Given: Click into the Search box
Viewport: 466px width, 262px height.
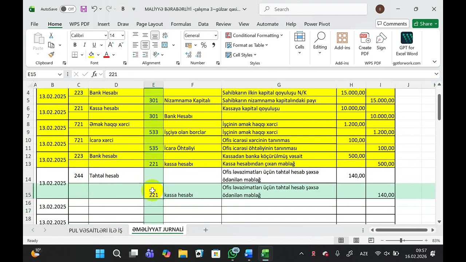Looking at the screenshot, I should pos(313,9).
